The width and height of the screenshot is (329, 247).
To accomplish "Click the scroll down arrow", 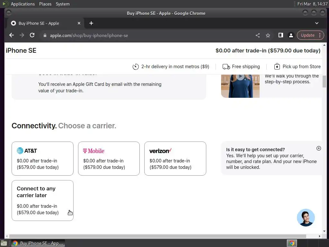I will click(324, 231).
